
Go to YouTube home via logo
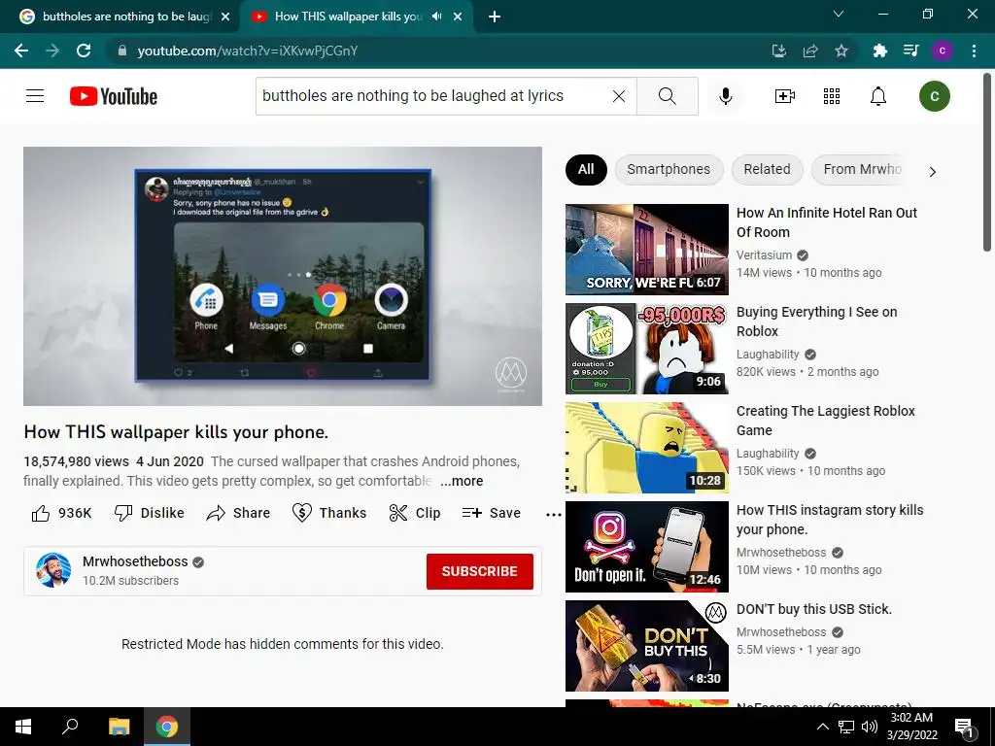click(114, 96)
